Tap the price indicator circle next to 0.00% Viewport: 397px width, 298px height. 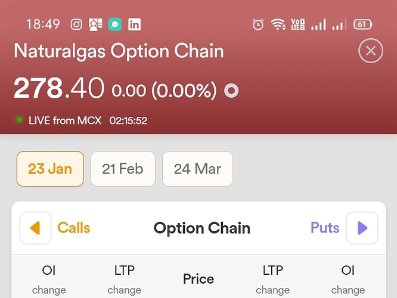click(231, 91)
